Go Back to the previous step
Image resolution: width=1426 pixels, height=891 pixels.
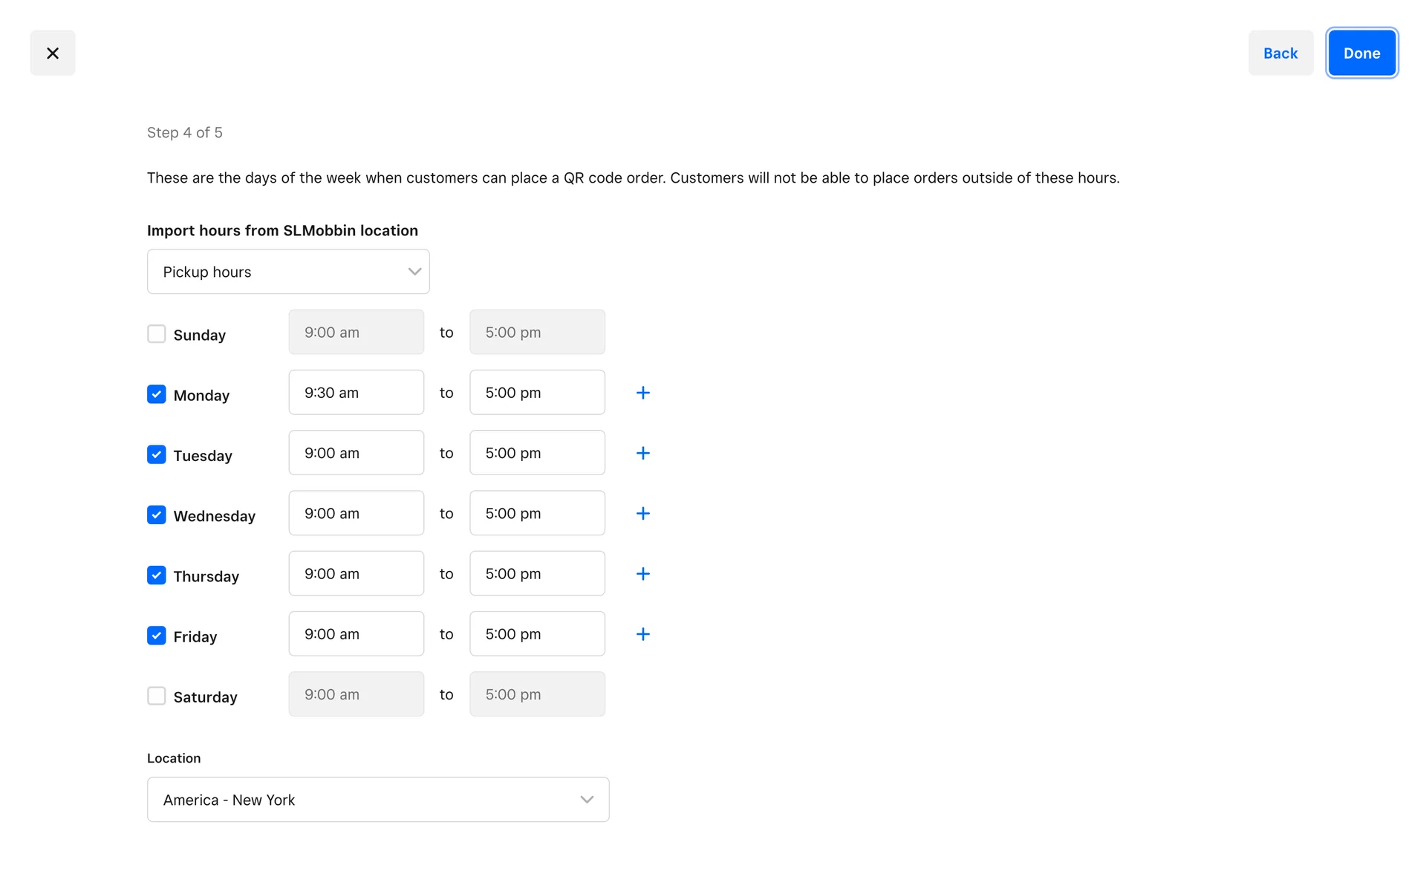coord(1280,53)
